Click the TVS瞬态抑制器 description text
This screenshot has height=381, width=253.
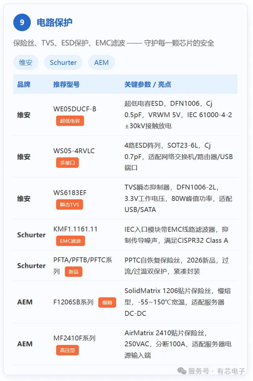point(178,198)
